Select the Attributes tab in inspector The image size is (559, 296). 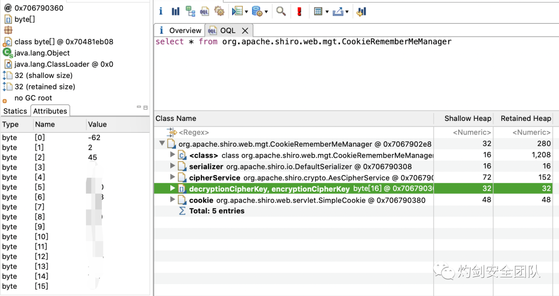pyautogui.click(x=50, y=111)
